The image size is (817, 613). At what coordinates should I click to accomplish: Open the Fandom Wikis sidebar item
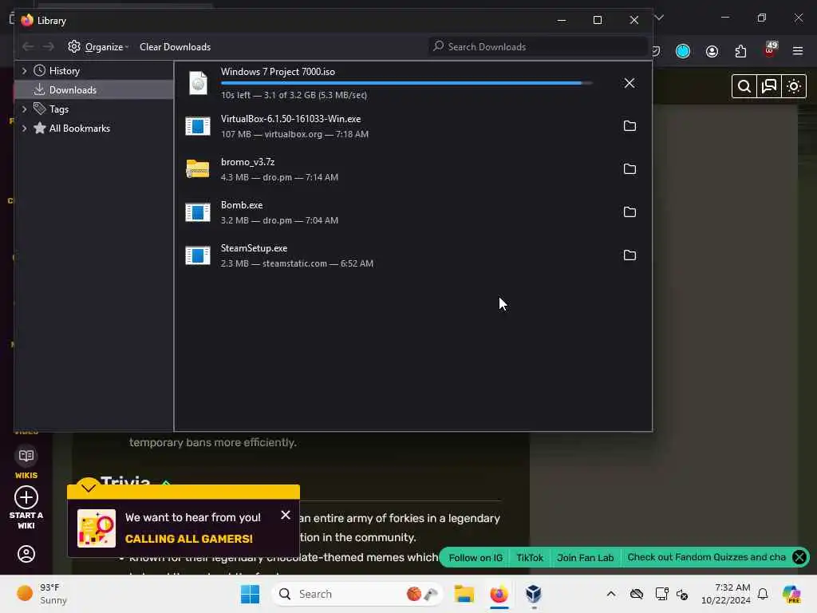[26, 463]
